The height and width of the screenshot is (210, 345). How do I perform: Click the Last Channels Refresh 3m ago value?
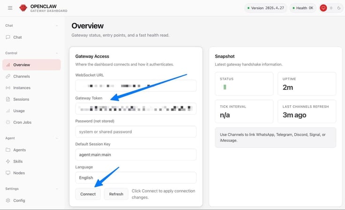point(294,115)
